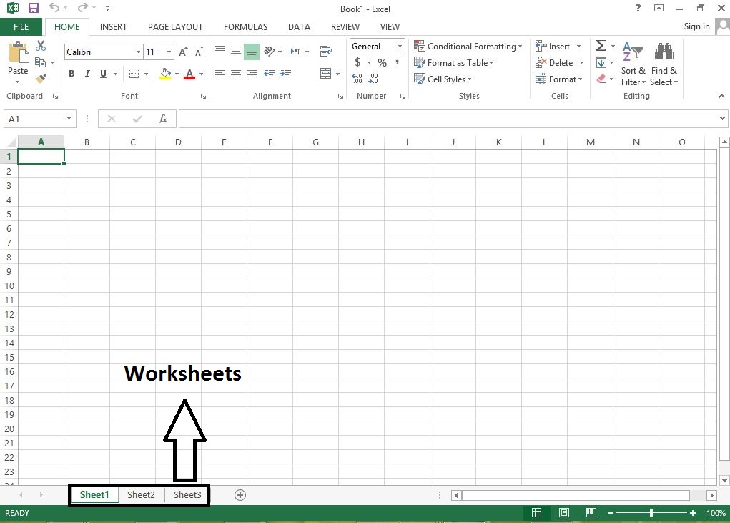Apply underline to the selected cell
Image resolution: width=730 pixels, height=523 pixels.
tap(102, 74)
